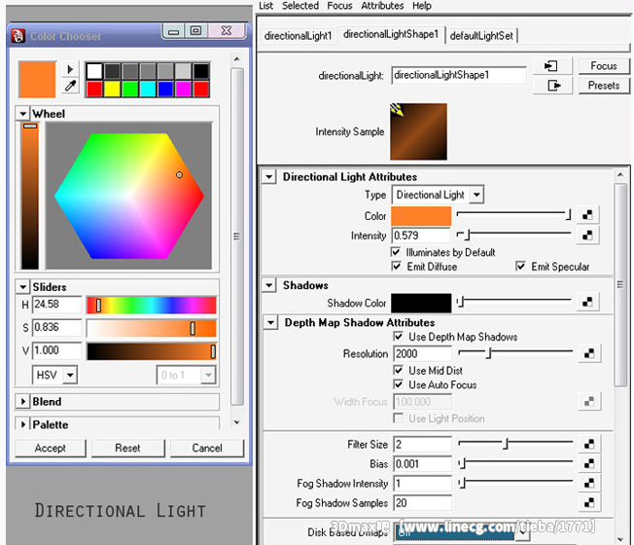Click map button for Filter Size
The image size is (634, 545).
pos(588,444)
